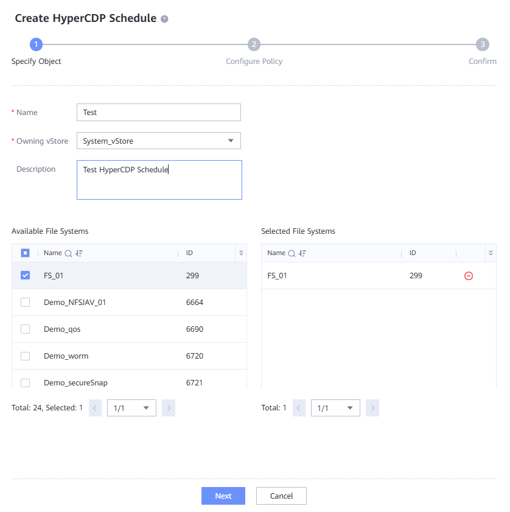This screenshot has height=512, width=510.
Task: Expand column options in Selected File Systems header
Action: 491,253
